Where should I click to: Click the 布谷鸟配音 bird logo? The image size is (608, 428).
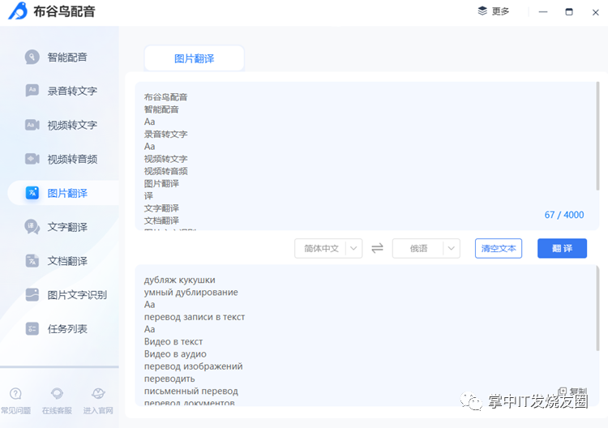tap(18, 11)
